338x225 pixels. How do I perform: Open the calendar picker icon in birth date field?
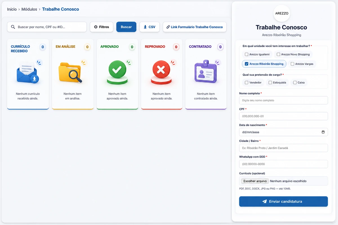tap(323, 132)
